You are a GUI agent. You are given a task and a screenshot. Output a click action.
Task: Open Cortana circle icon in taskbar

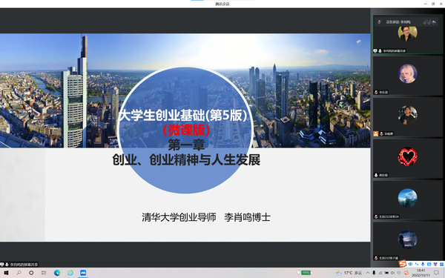point(31,273)
